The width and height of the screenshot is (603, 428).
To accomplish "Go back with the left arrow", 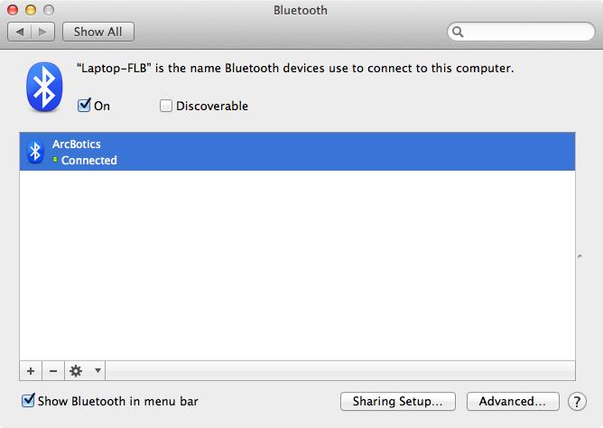I will 20,32.
